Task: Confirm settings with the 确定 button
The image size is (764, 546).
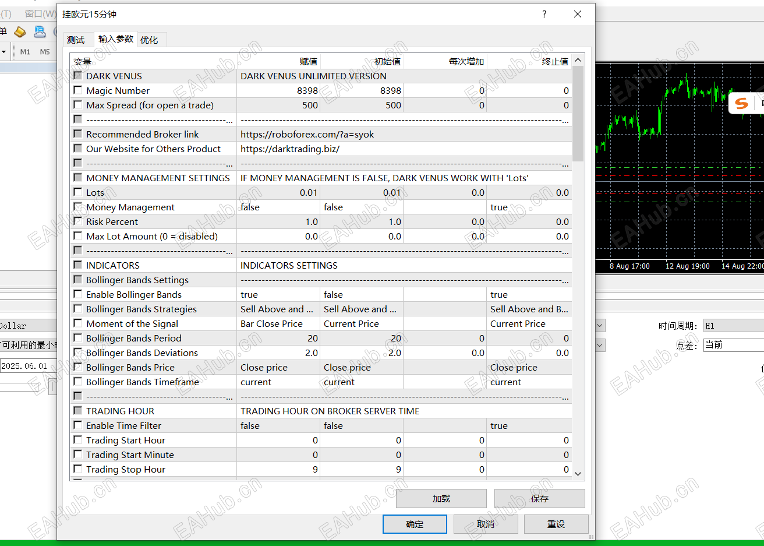Action: pyautogui.click(x=415, y=524)
